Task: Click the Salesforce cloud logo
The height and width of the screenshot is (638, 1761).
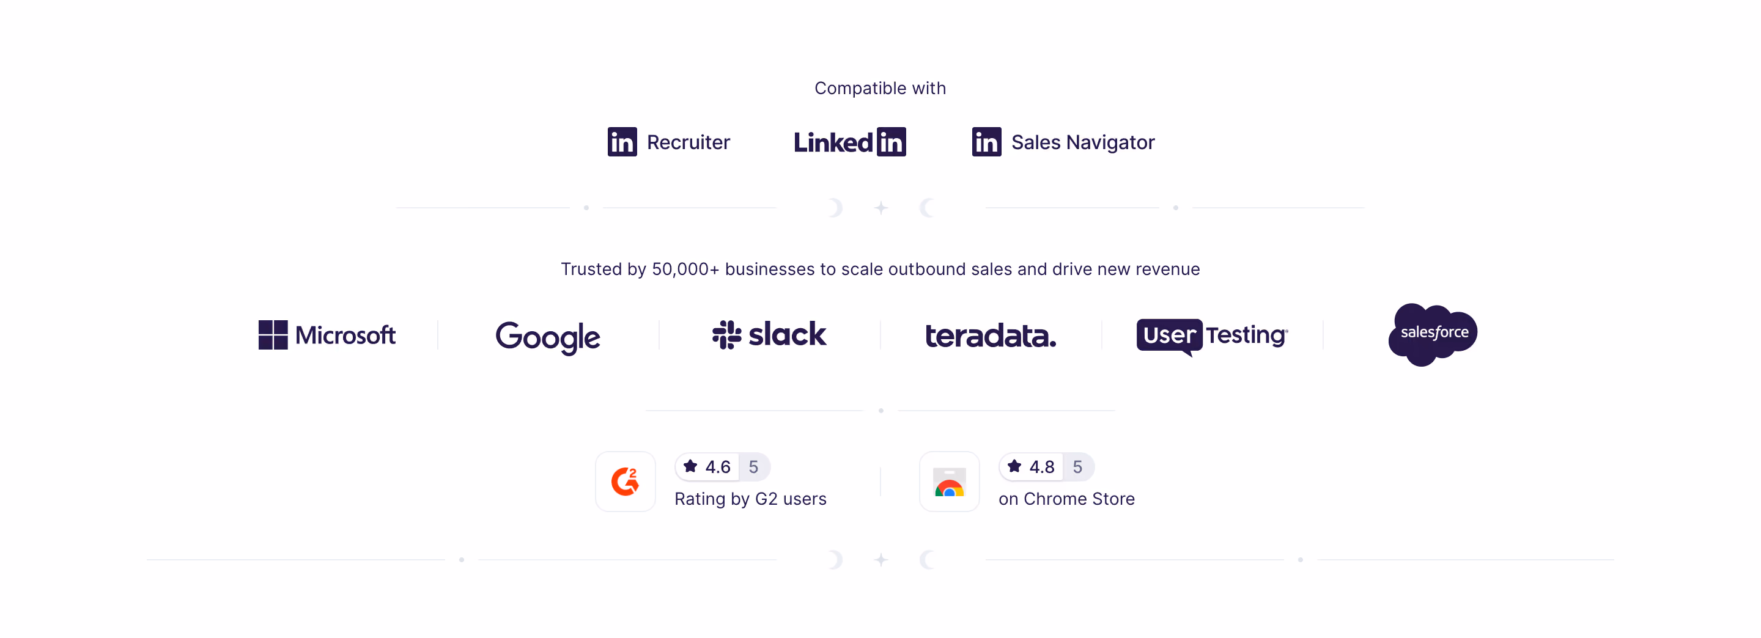Action: pyautogui.click(x=1433, y=335)
